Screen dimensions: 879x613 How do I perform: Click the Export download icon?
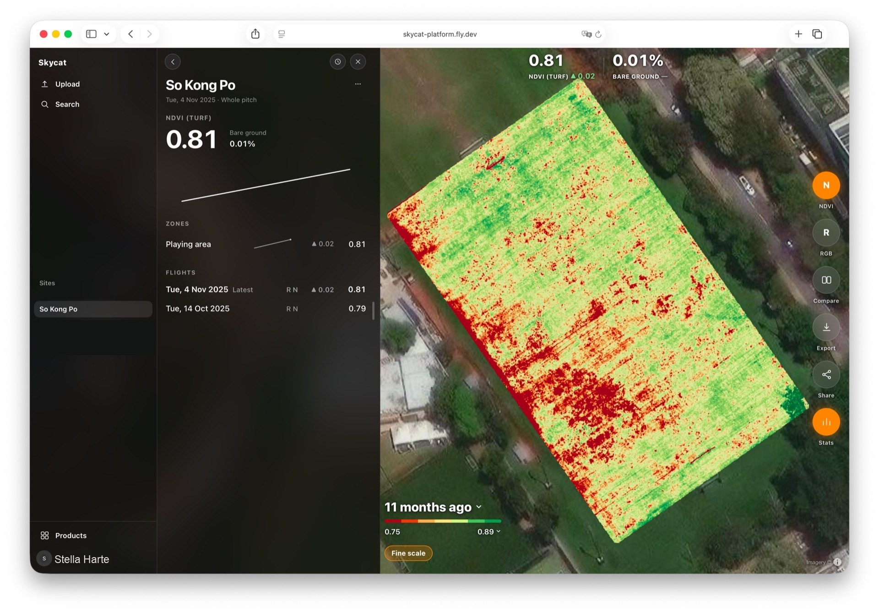coord(826,327)
